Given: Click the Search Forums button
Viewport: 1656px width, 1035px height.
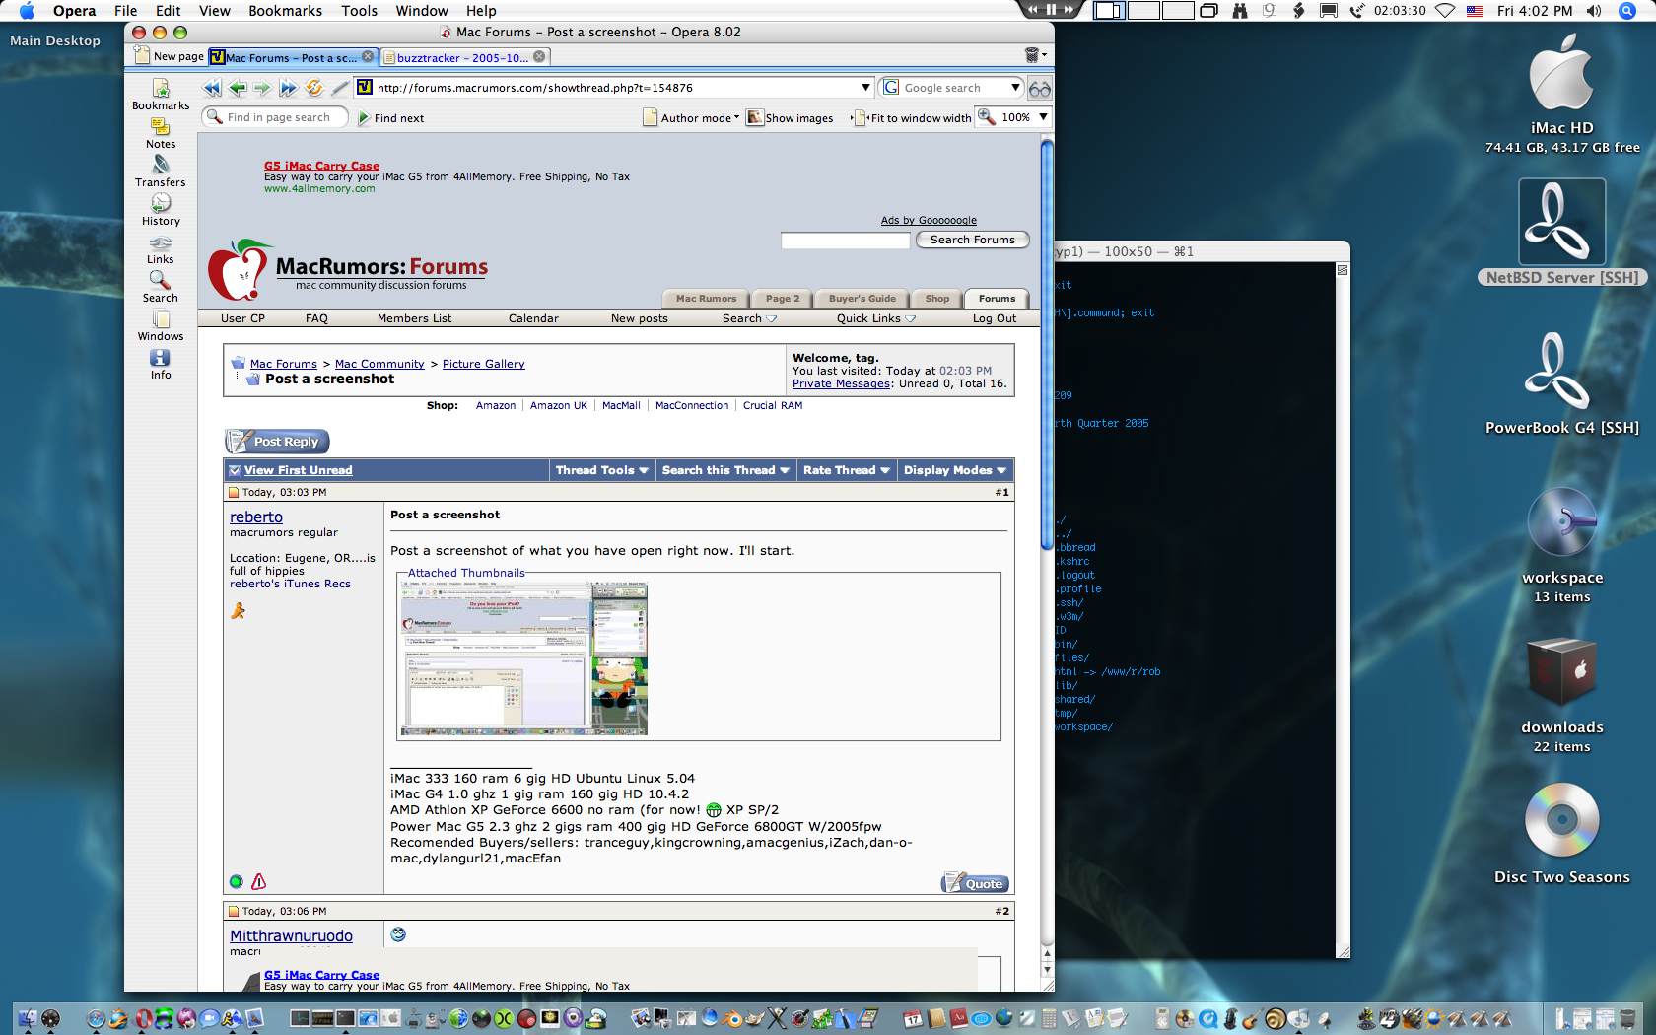Looking at the screenshot, I should coord(973,240).
